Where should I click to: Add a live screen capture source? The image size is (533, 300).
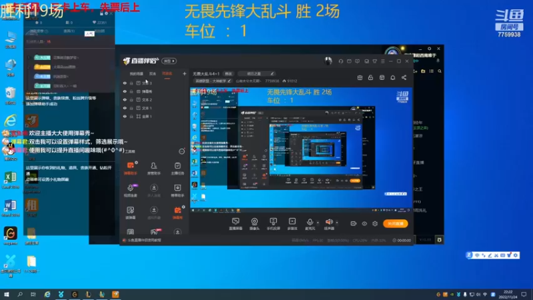point(235,224)
